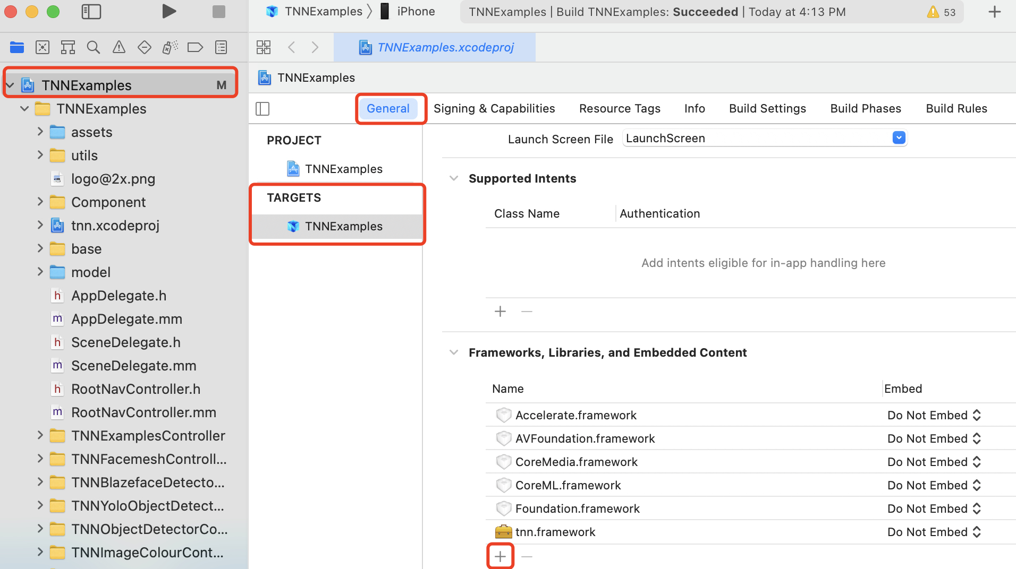The height and width of the screenshot is (569, 1016).
Task: Remove intent with the minus button
Action: (x=527, y=312)
